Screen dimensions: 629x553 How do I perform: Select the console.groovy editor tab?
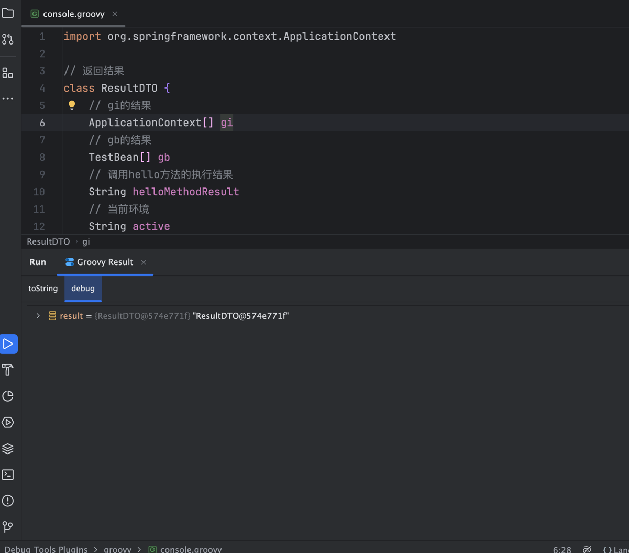73,14
